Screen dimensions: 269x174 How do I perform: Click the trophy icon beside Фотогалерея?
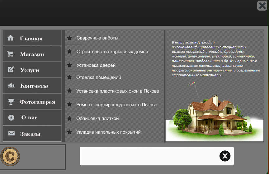point(11,102)
